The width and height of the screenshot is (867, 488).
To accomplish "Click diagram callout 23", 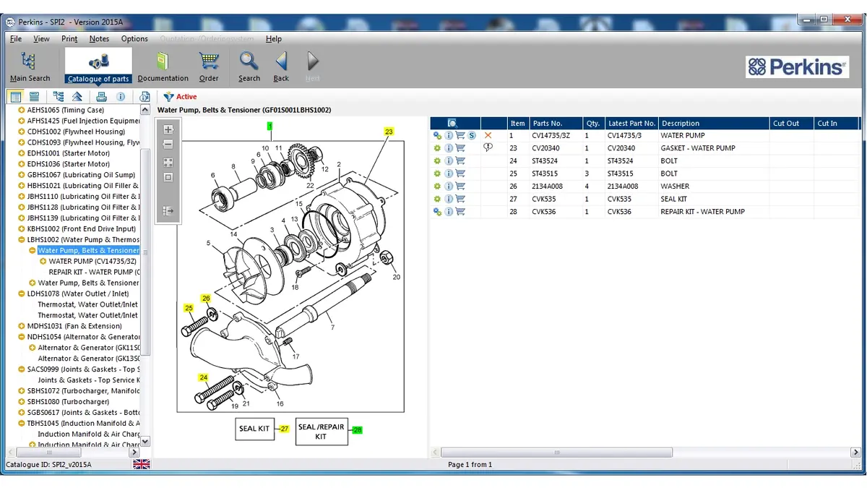I will pos(389,132).
